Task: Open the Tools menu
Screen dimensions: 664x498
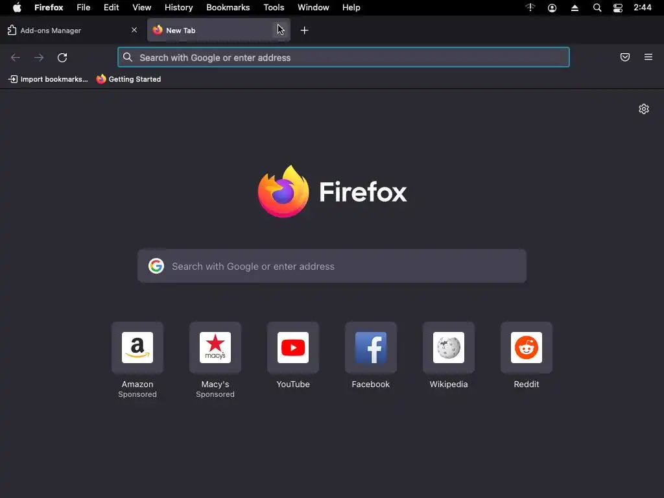Action: point(274,8)
